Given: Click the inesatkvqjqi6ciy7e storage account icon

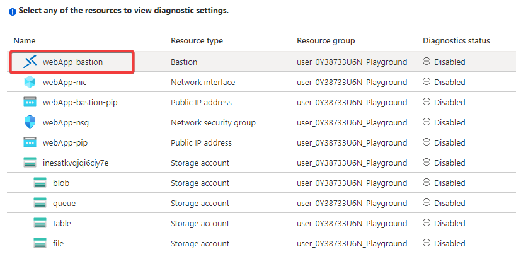Looking at the screenshot, I should (x=30, y=163).
